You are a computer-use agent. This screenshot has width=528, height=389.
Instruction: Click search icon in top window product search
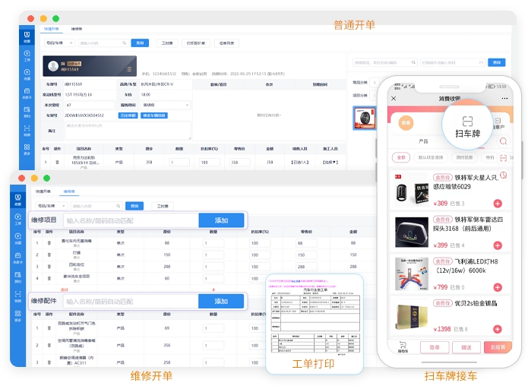(413, 62)
